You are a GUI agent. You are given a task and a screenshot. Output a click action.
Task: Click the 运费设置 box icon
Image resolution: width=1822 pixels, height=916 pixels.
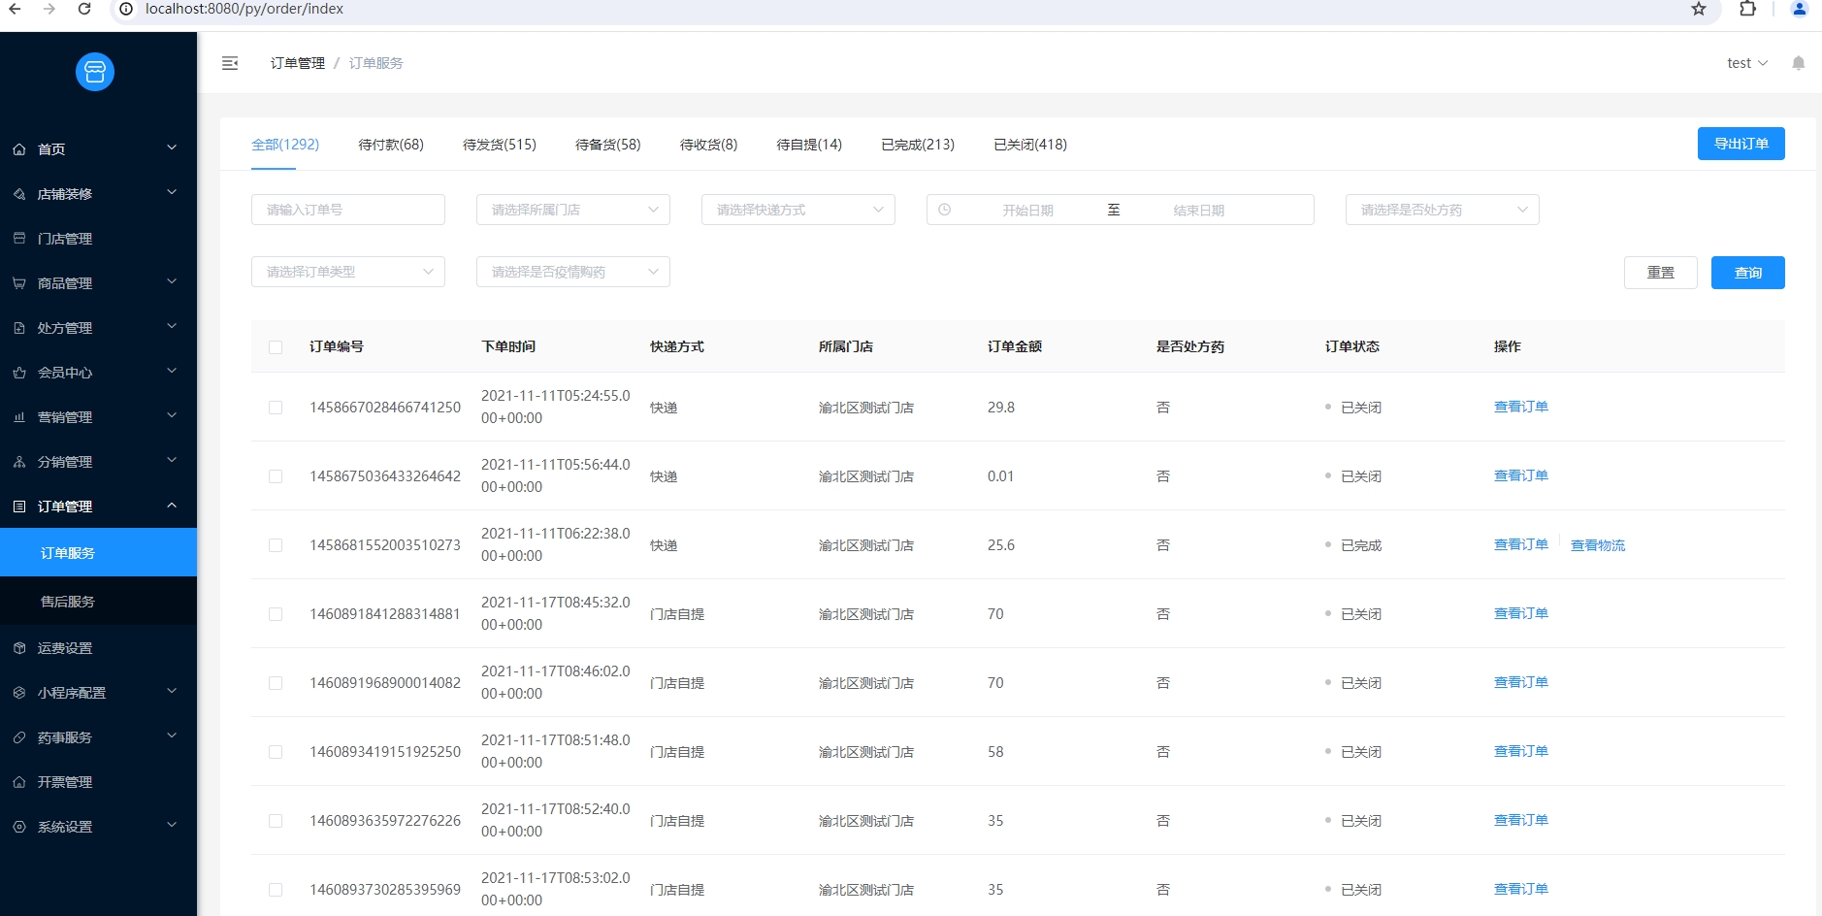(19, 648)
